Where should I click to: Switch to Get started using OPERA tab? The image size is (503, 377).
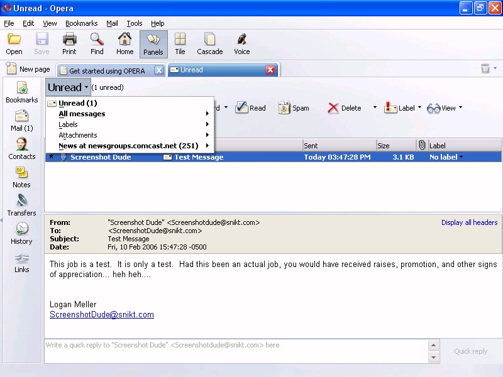pos(106,70)
